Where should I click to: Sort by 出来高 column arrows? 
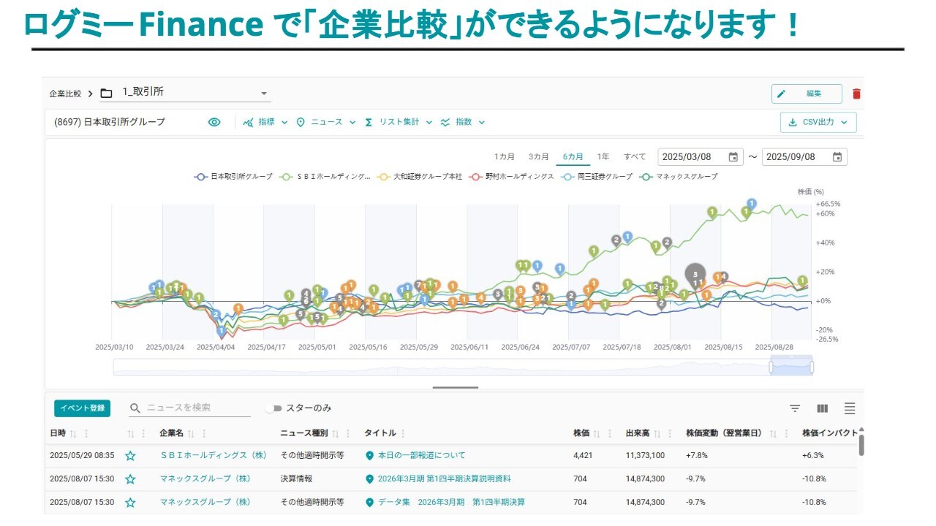pyautogui.click(x=657, y=433)
